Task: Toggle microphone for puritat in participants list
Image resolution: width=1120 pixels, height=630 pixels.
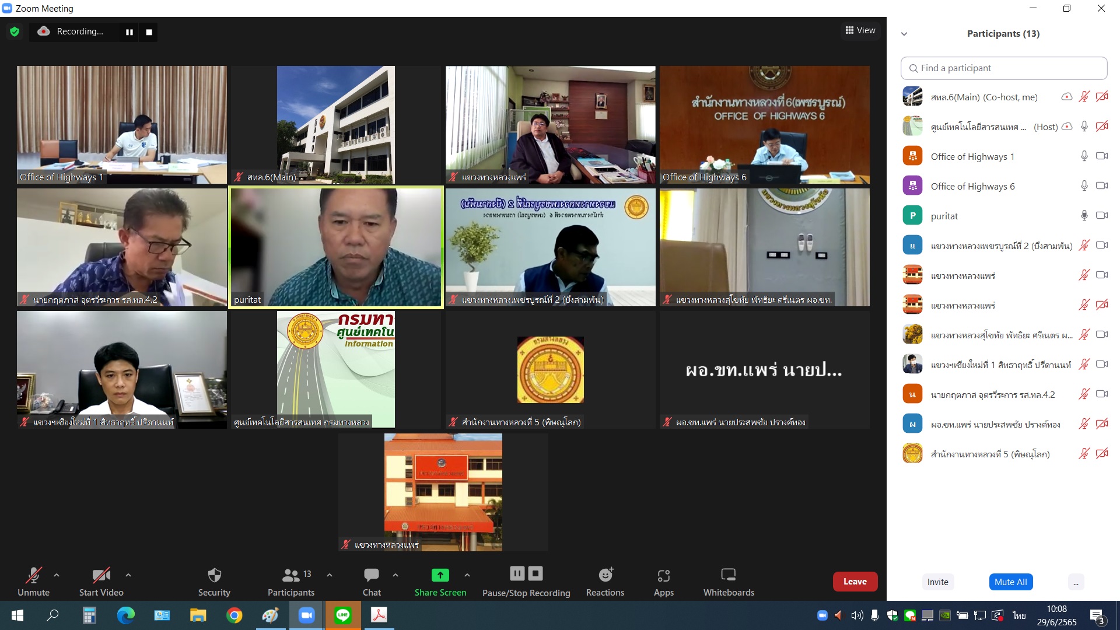Action: coord(1084,216)
